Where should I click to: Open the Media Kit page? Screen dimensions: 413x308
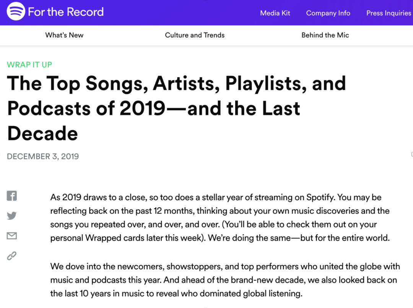point(275,13)
